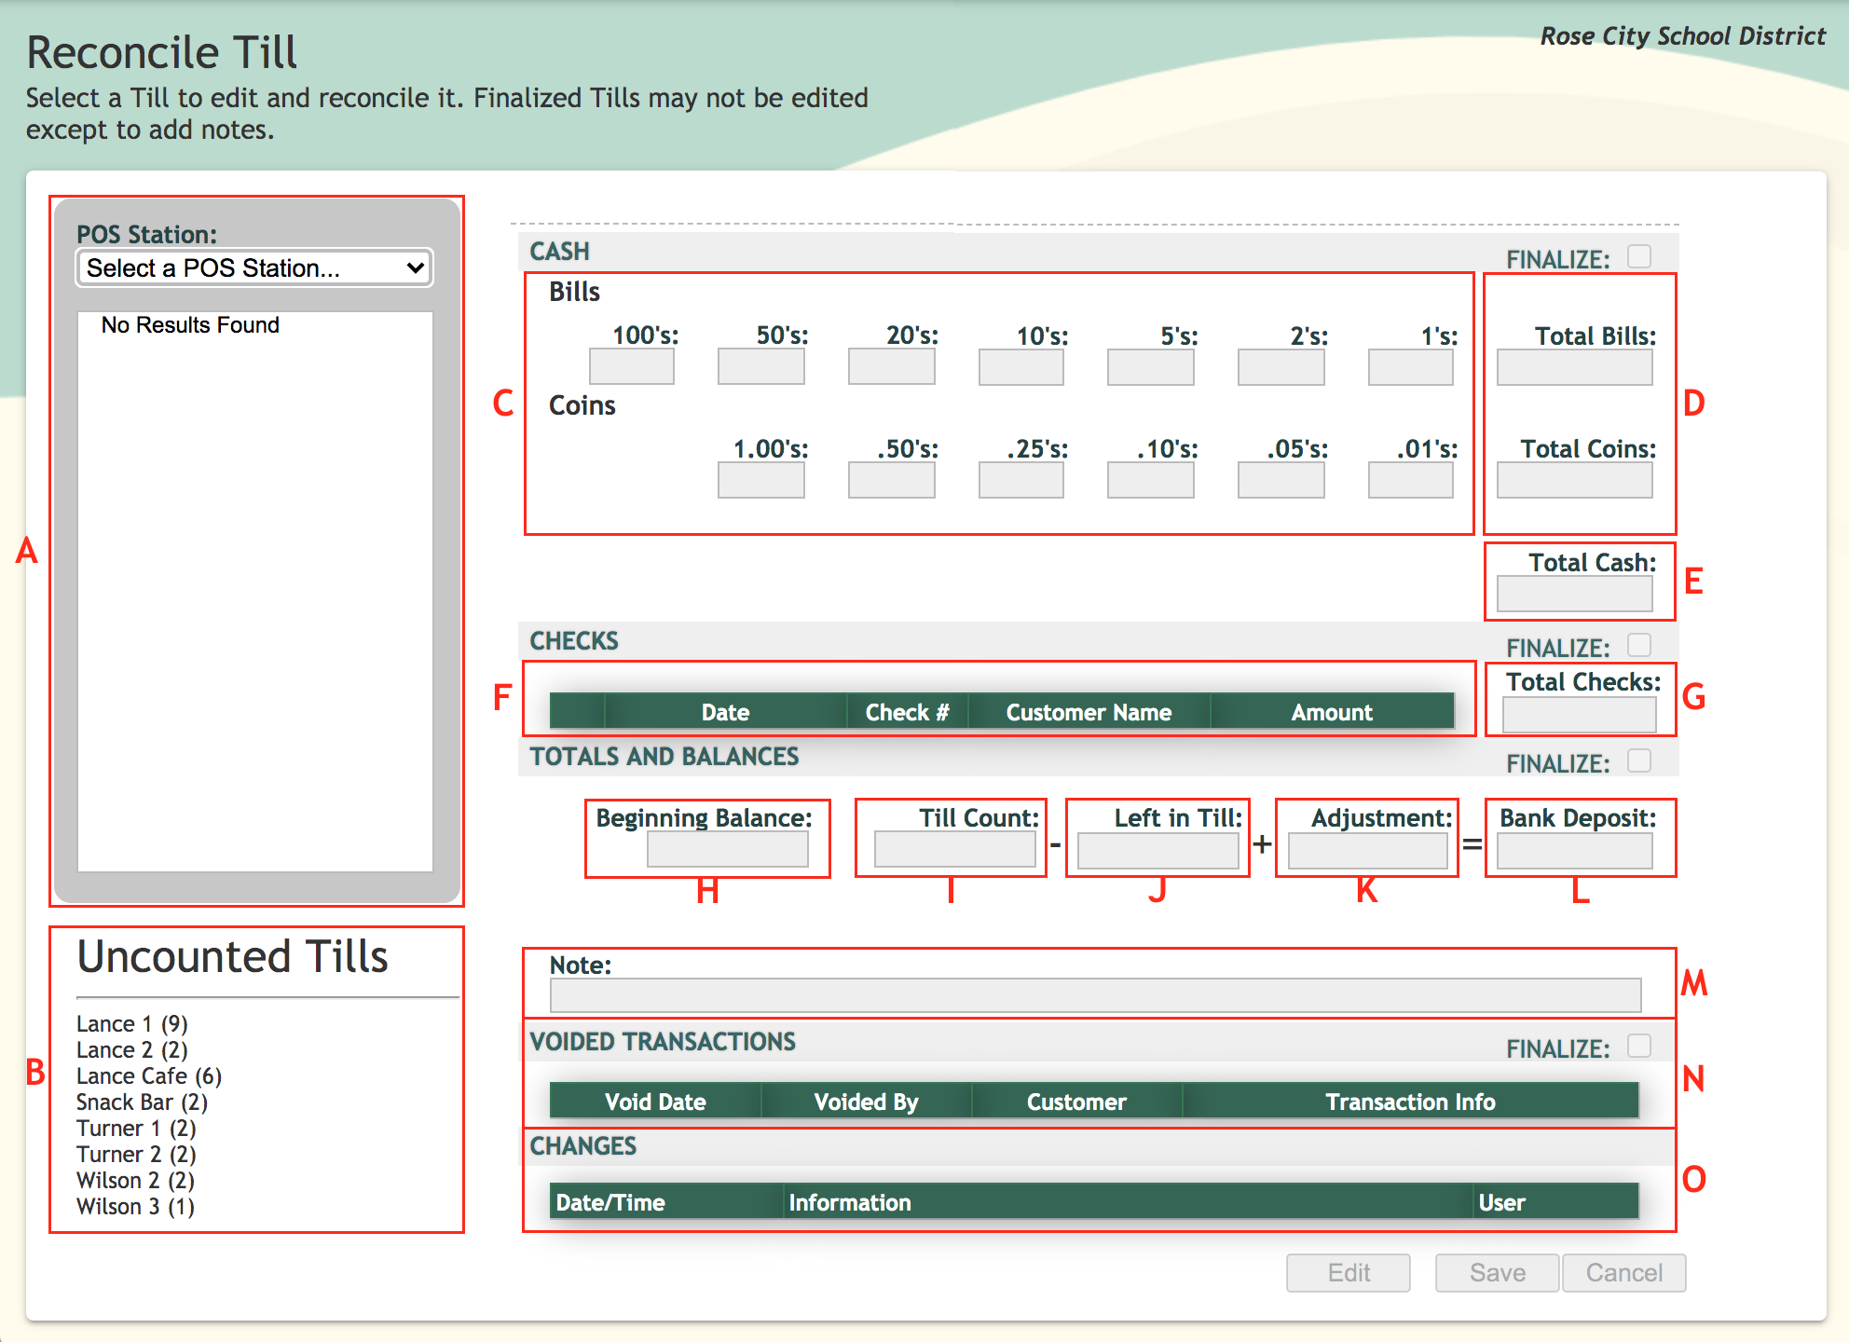The height and width of the screenshot is (1342, 1849).
Task: Click the .25's coins input field
Action: (x=1020, y=481)
